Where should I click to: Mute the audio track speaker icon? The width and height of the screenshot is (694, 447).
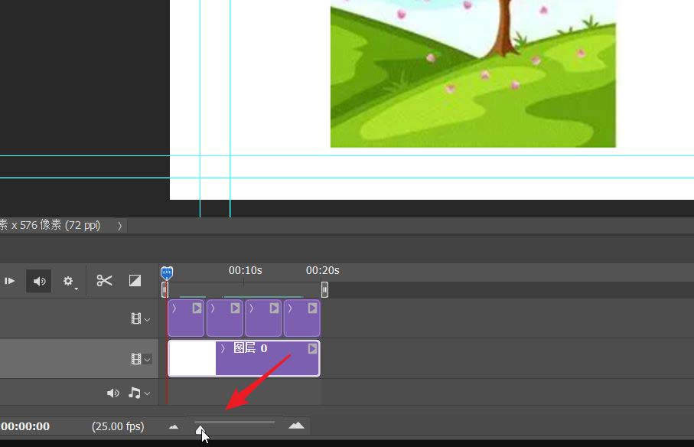pos(113,393)
